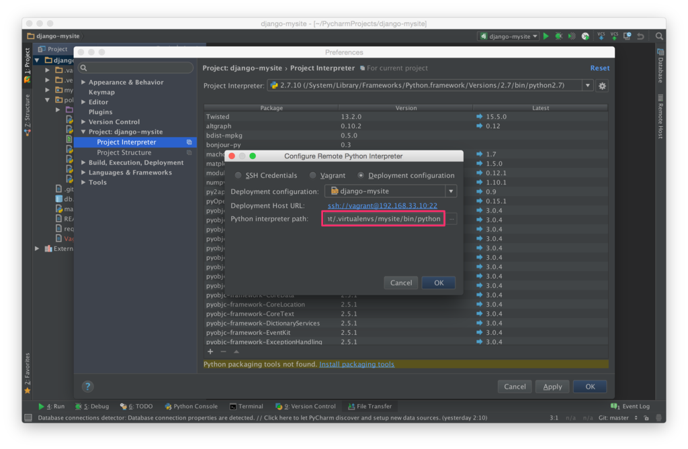Click Cancel in Preferences window
Screen dimensions: 688x449
(515, 387)
